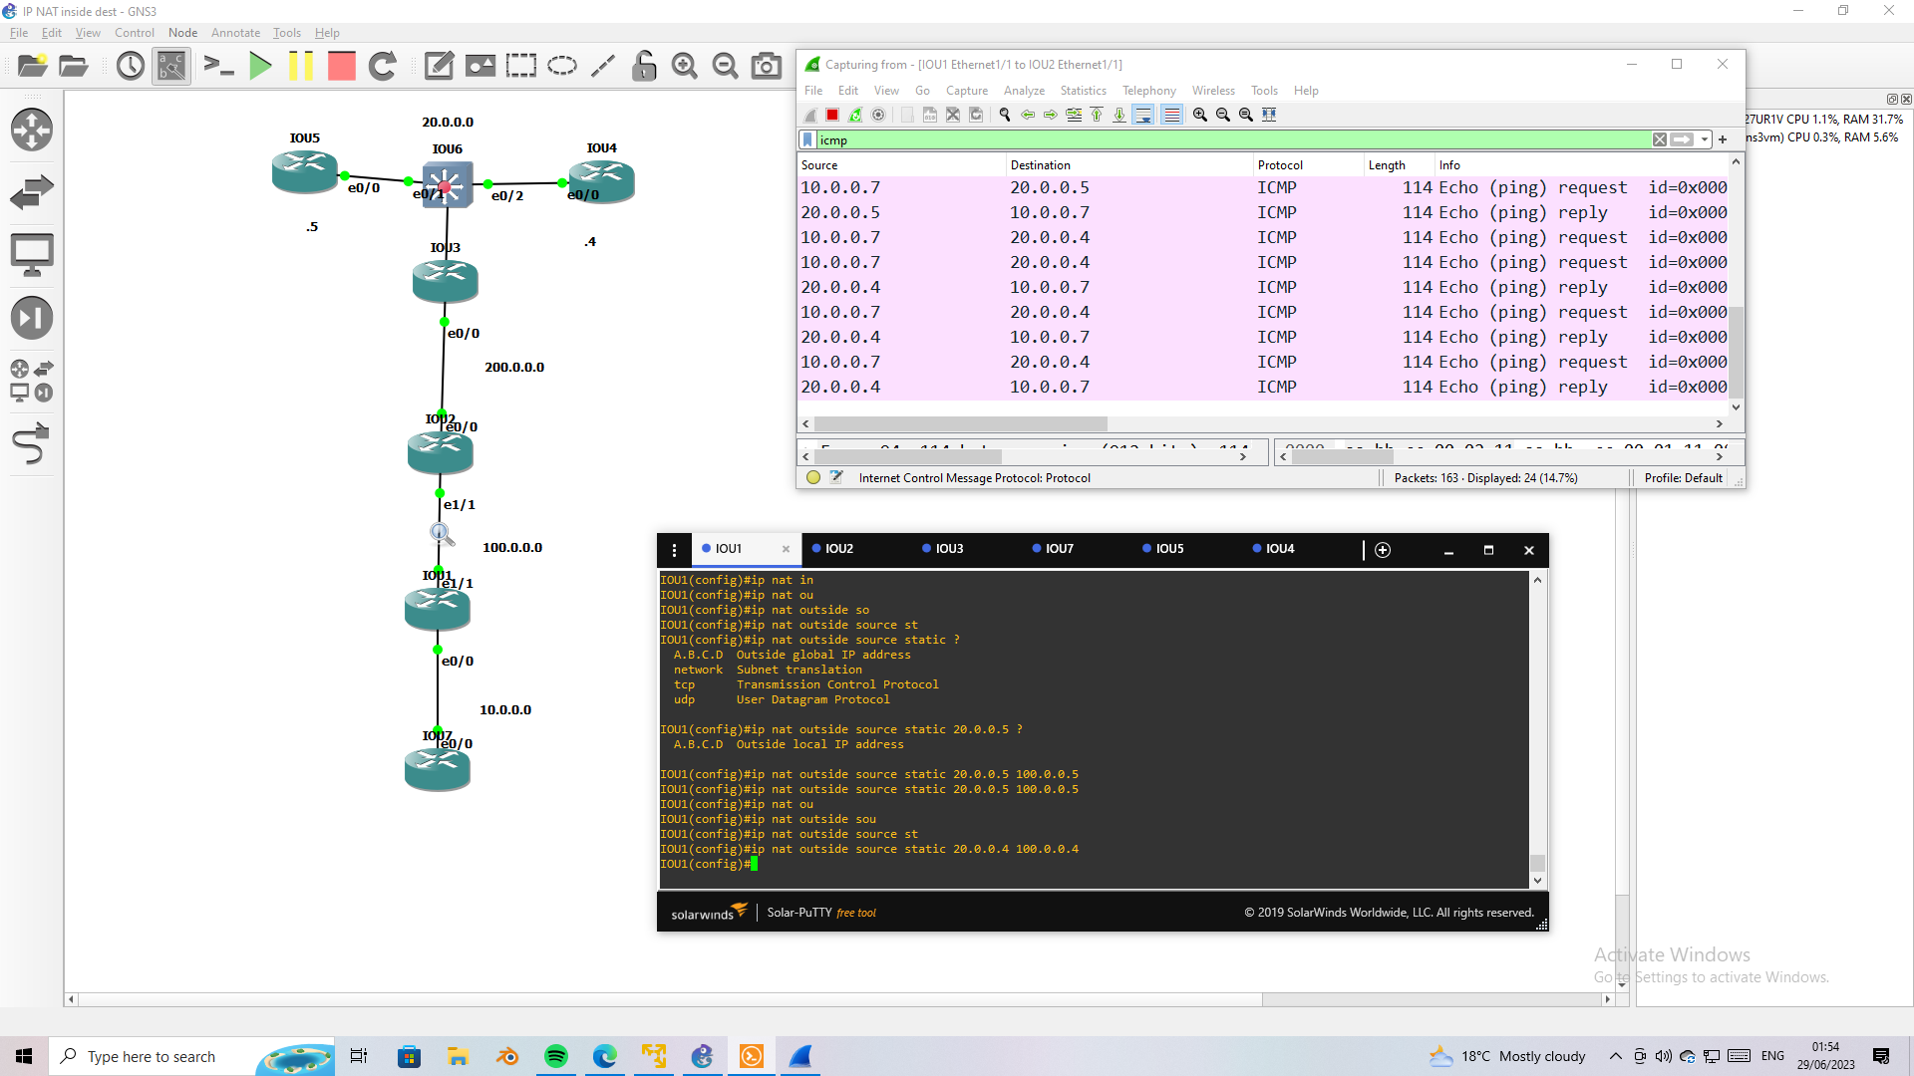This screenshot has width=1914, height=1076.
Task: Stop the running Wireshark capture
Action: point(831,115)
